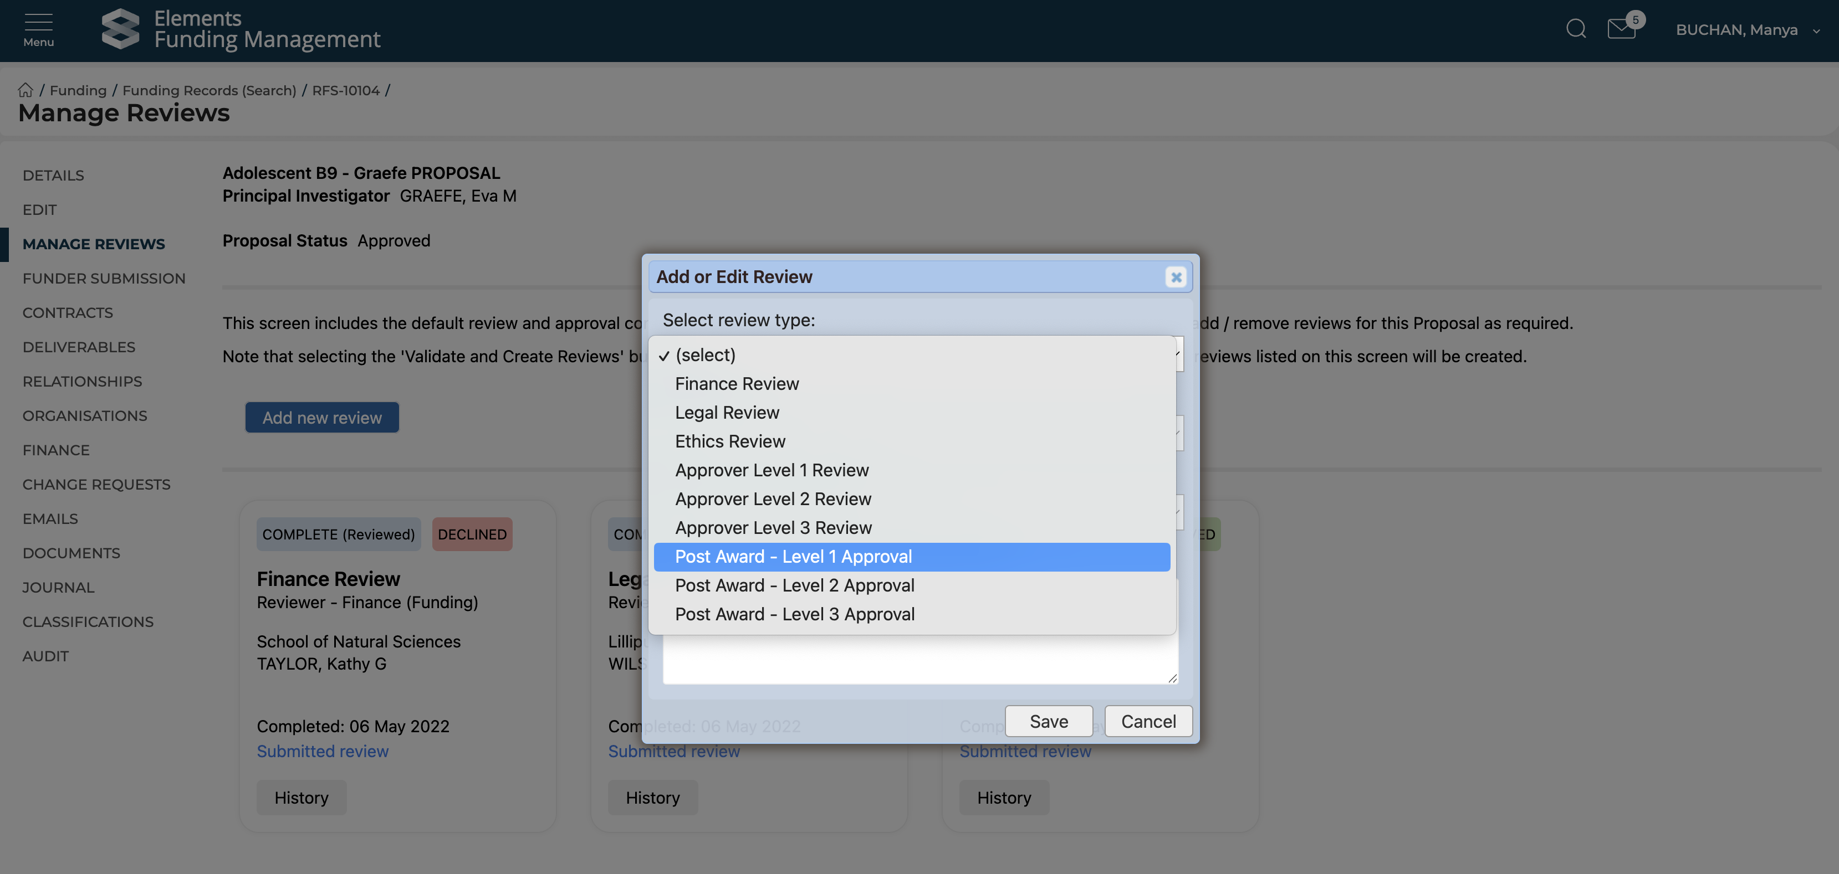Select Post Award - Level 1 Approval option

793,557
